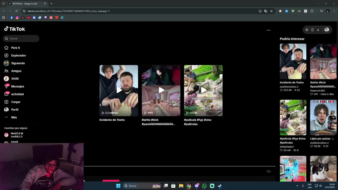Open sushimonsters.2 profile under Incidente de Yosho
Image resolution: width=338 pixels, height=190 pixels.
click(289, 87)
